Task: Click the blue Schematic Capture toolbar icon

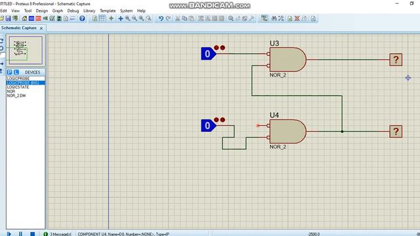Action: click(31, 18)
